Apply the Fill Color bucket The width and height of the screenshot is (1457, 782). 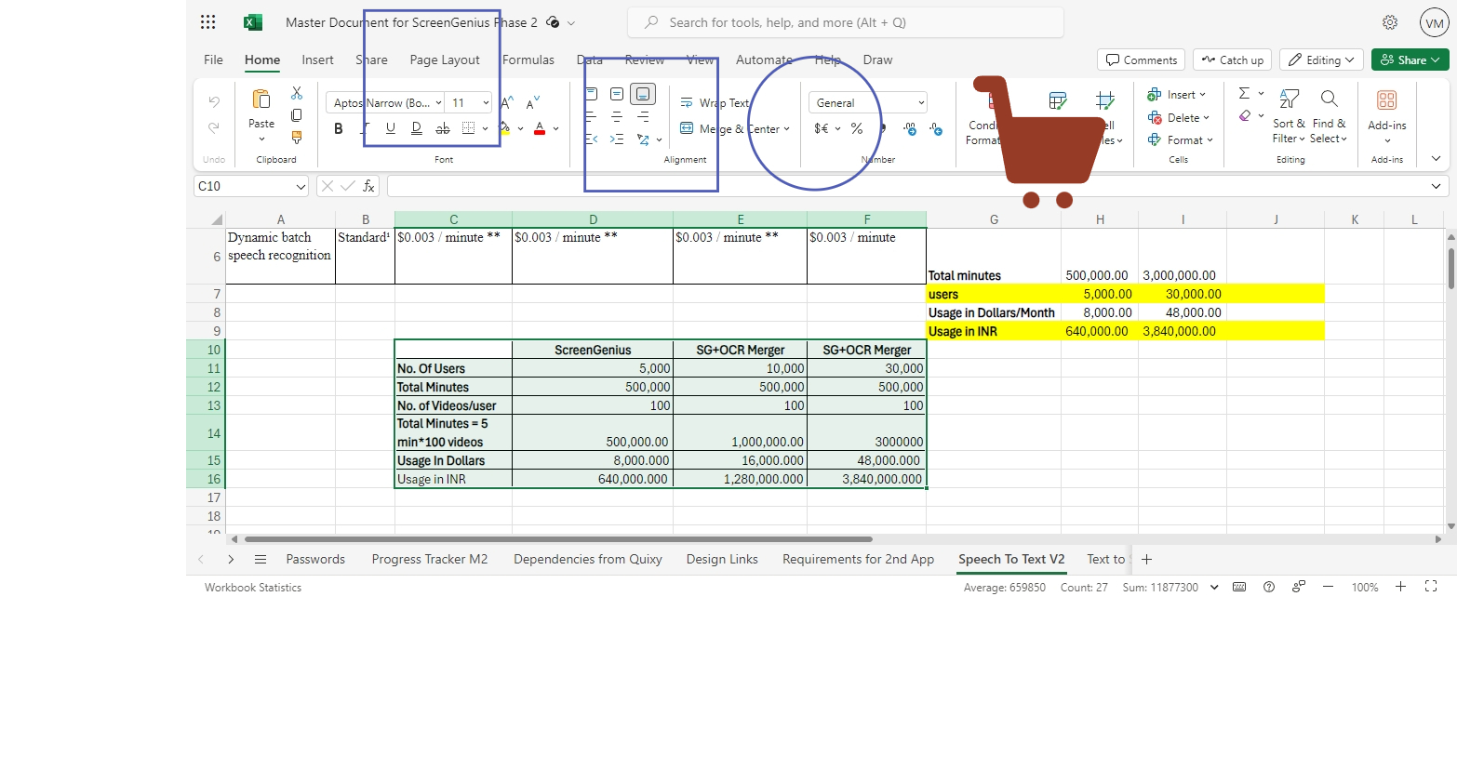click(x=504, y=128)
